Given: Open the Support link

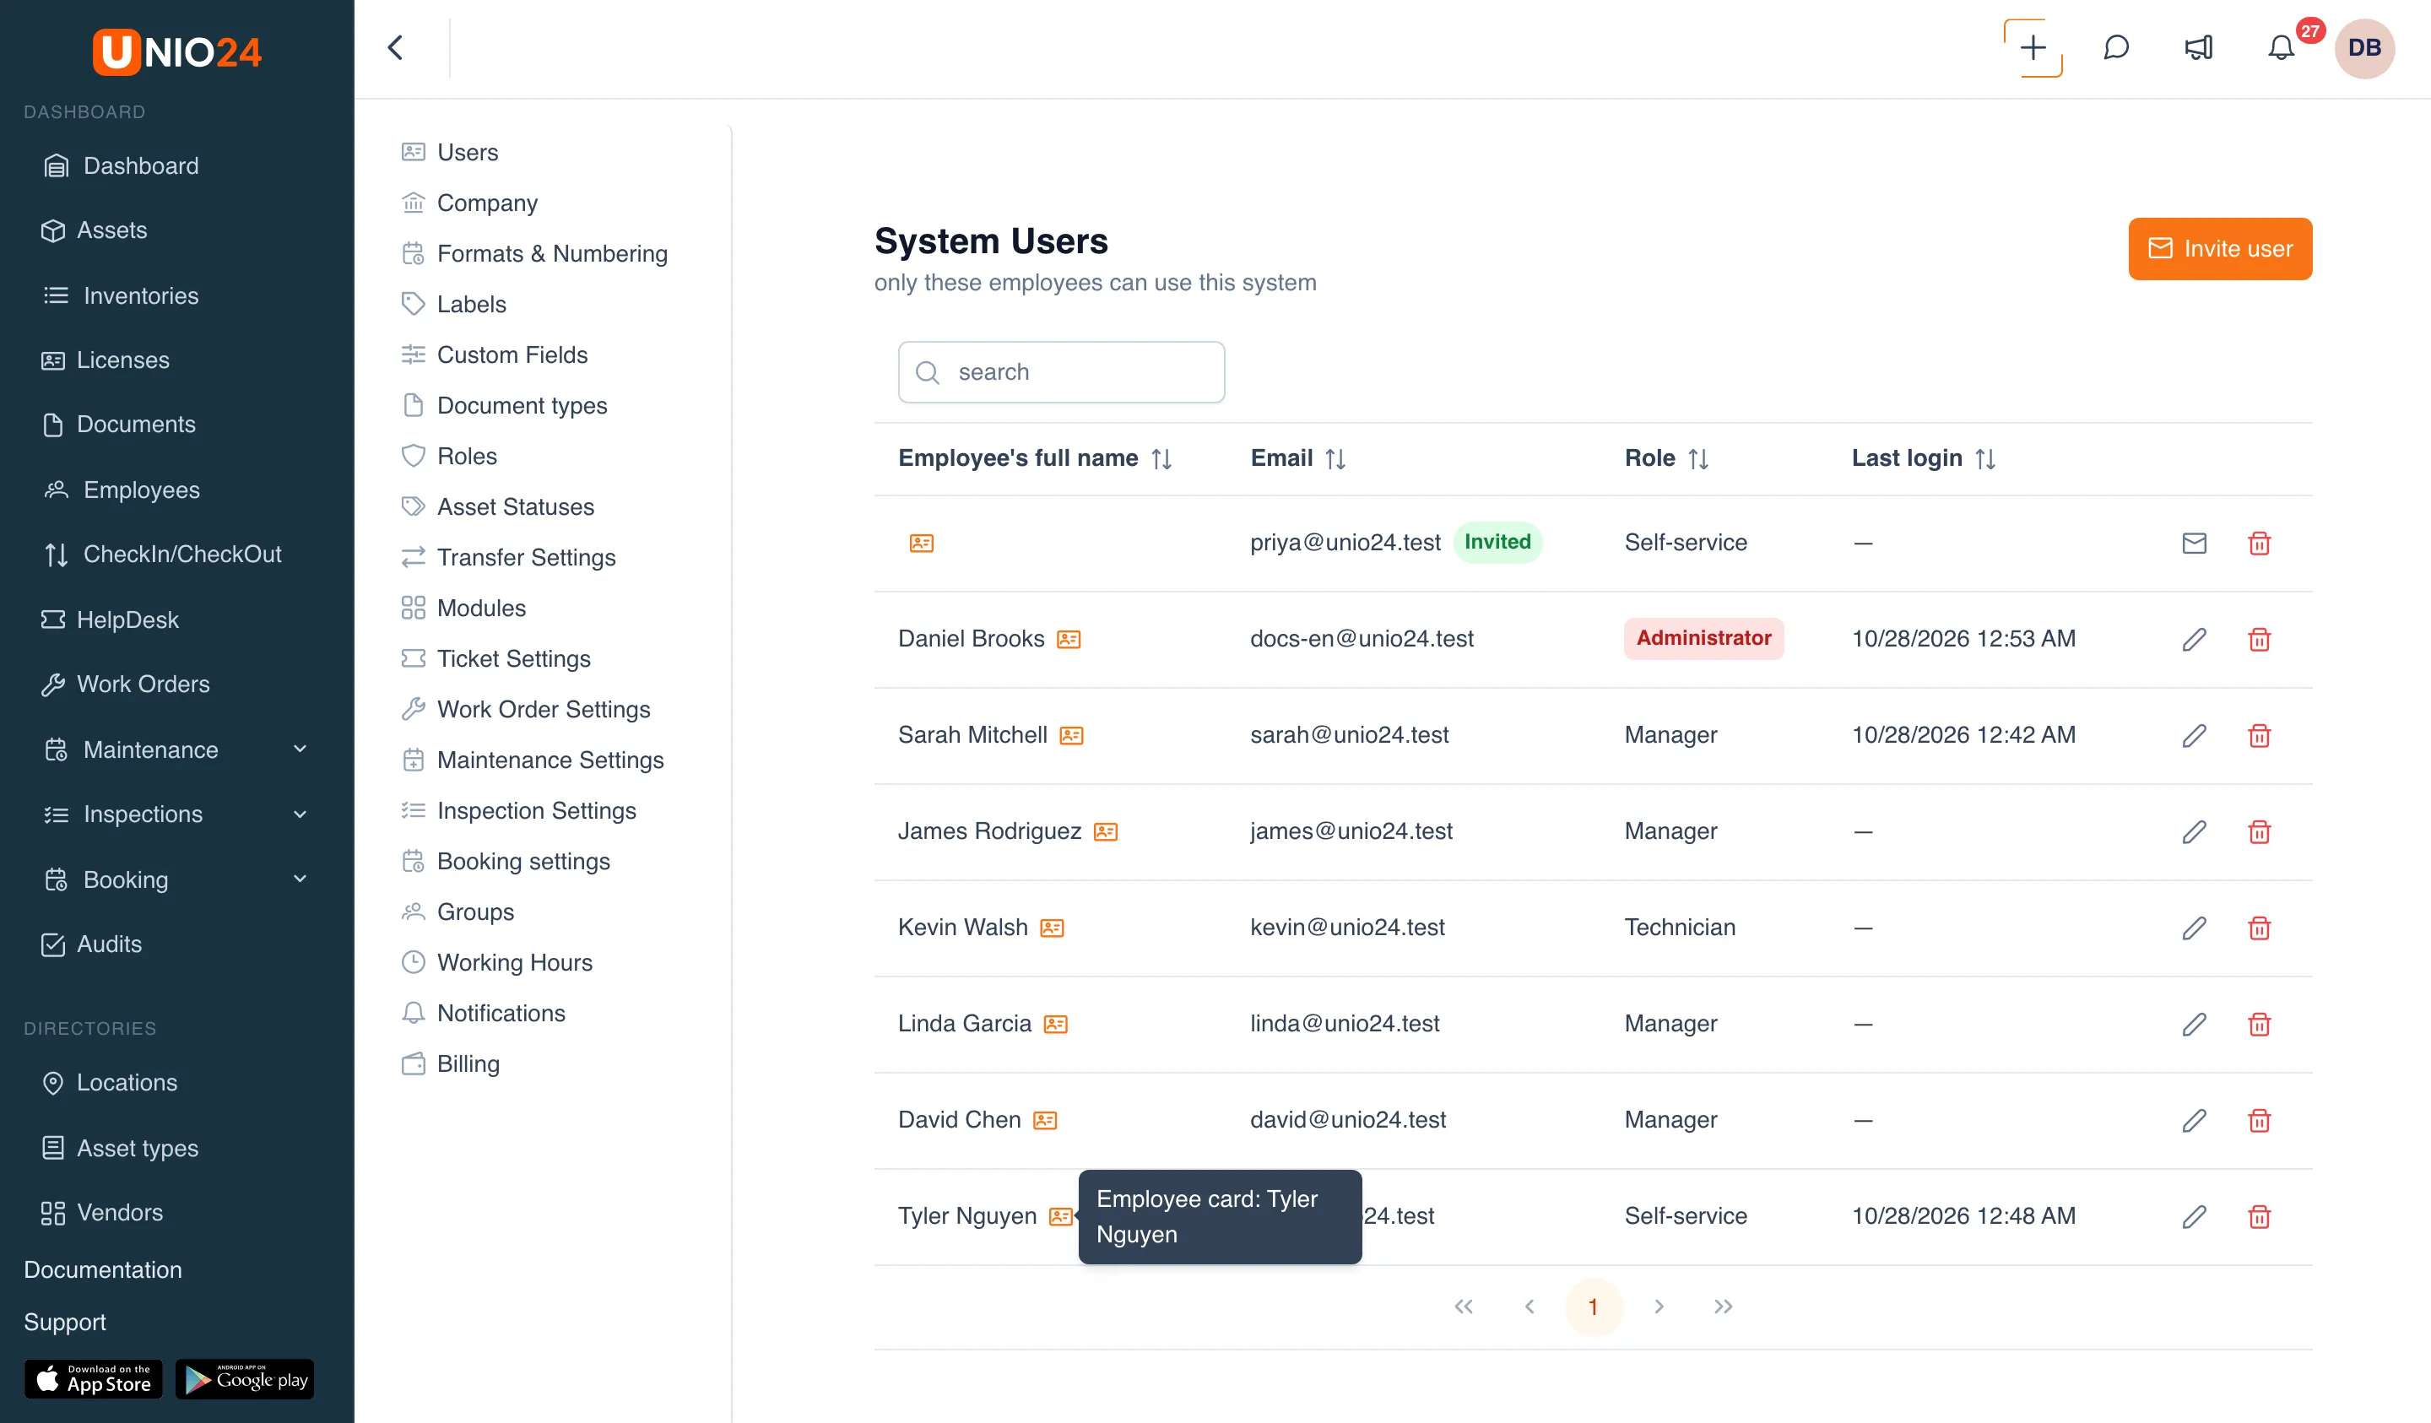Looking at the screenshot, I should (x=65, y=1322).
